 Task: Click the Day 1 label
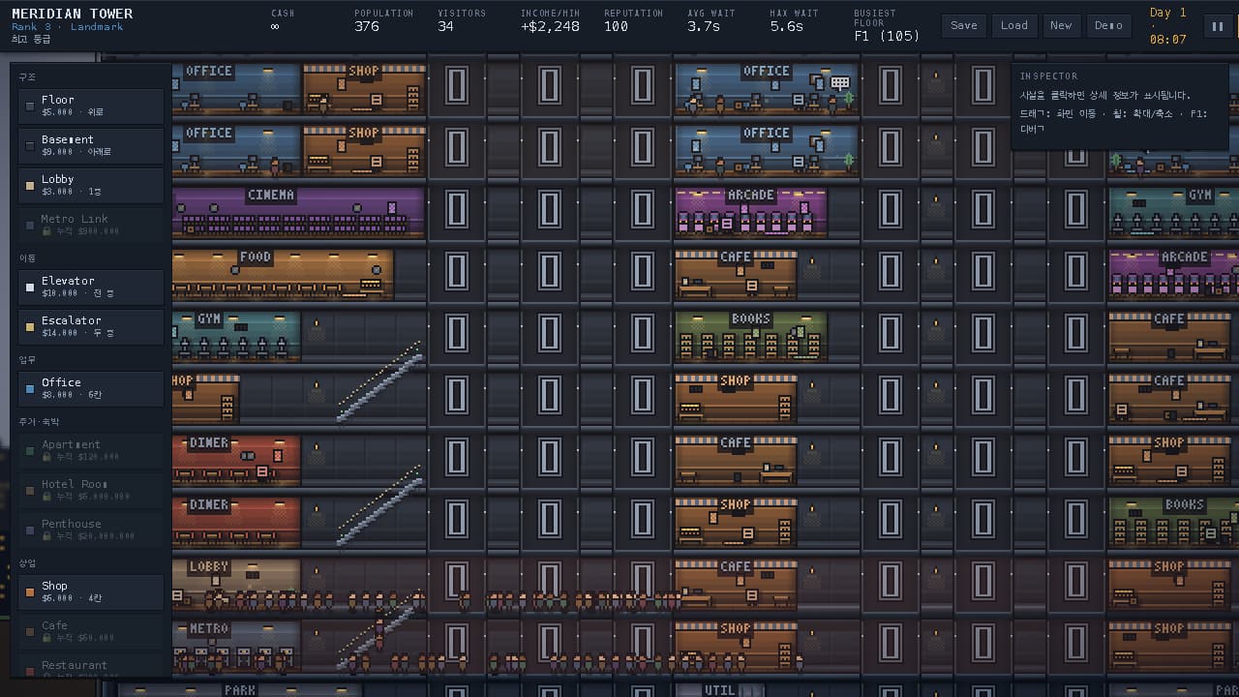1167,13
